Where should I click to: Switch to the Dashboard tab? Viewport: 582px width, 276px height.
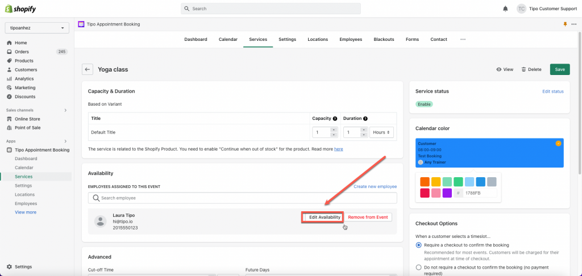coord(196,39)
